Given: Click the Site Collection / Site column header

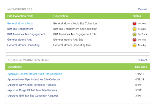Looking at the screenshot, I should [20, 16].
